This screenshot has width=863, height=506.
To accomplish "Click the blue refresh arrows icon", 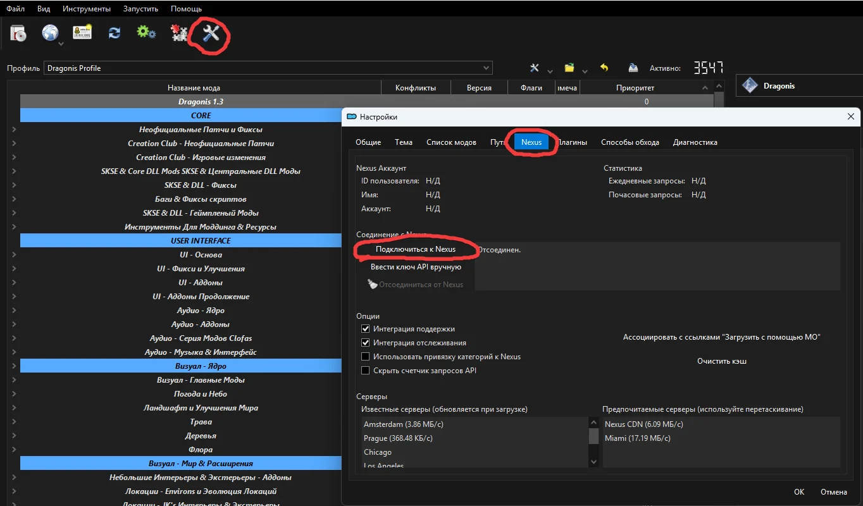I will (x=115, y=33).
